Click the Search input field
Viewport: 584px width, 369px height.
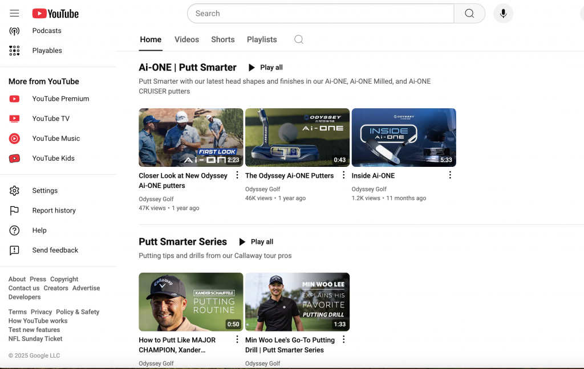[x=321, y=14]
